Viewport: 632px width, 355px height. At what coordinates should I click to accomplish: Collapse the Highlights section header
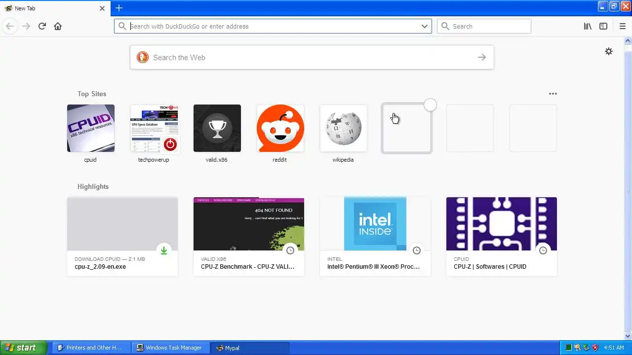point(93,186)
